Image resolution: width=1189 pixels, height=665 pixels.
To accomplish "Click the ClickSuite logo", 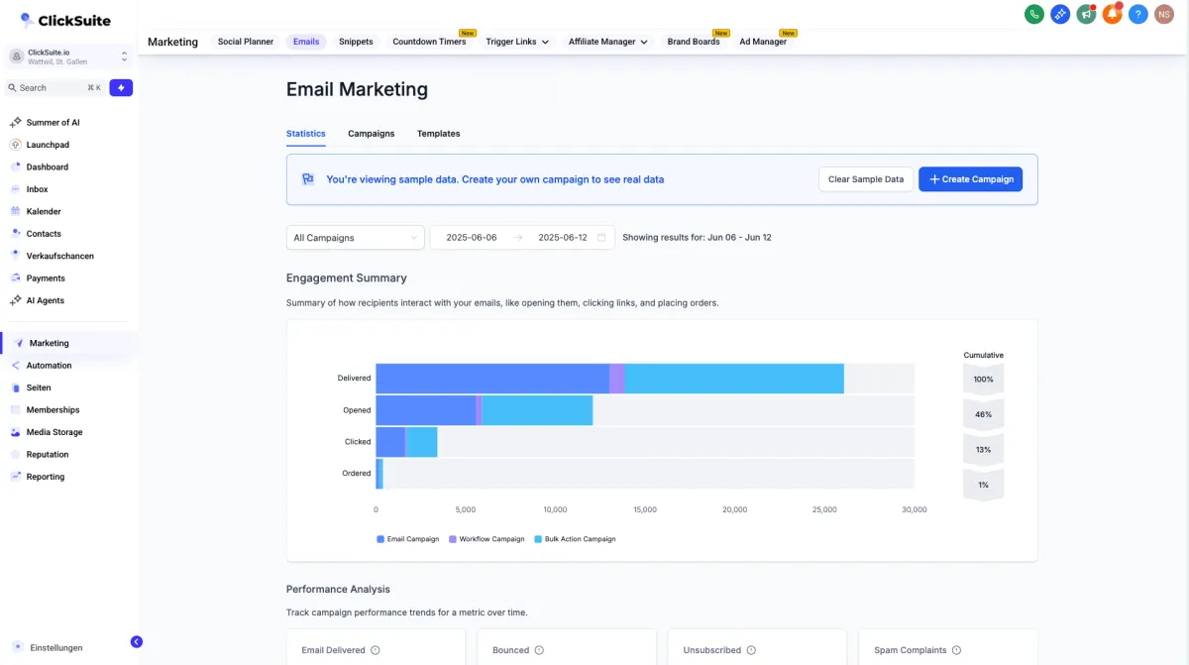I will pos(65,20).
